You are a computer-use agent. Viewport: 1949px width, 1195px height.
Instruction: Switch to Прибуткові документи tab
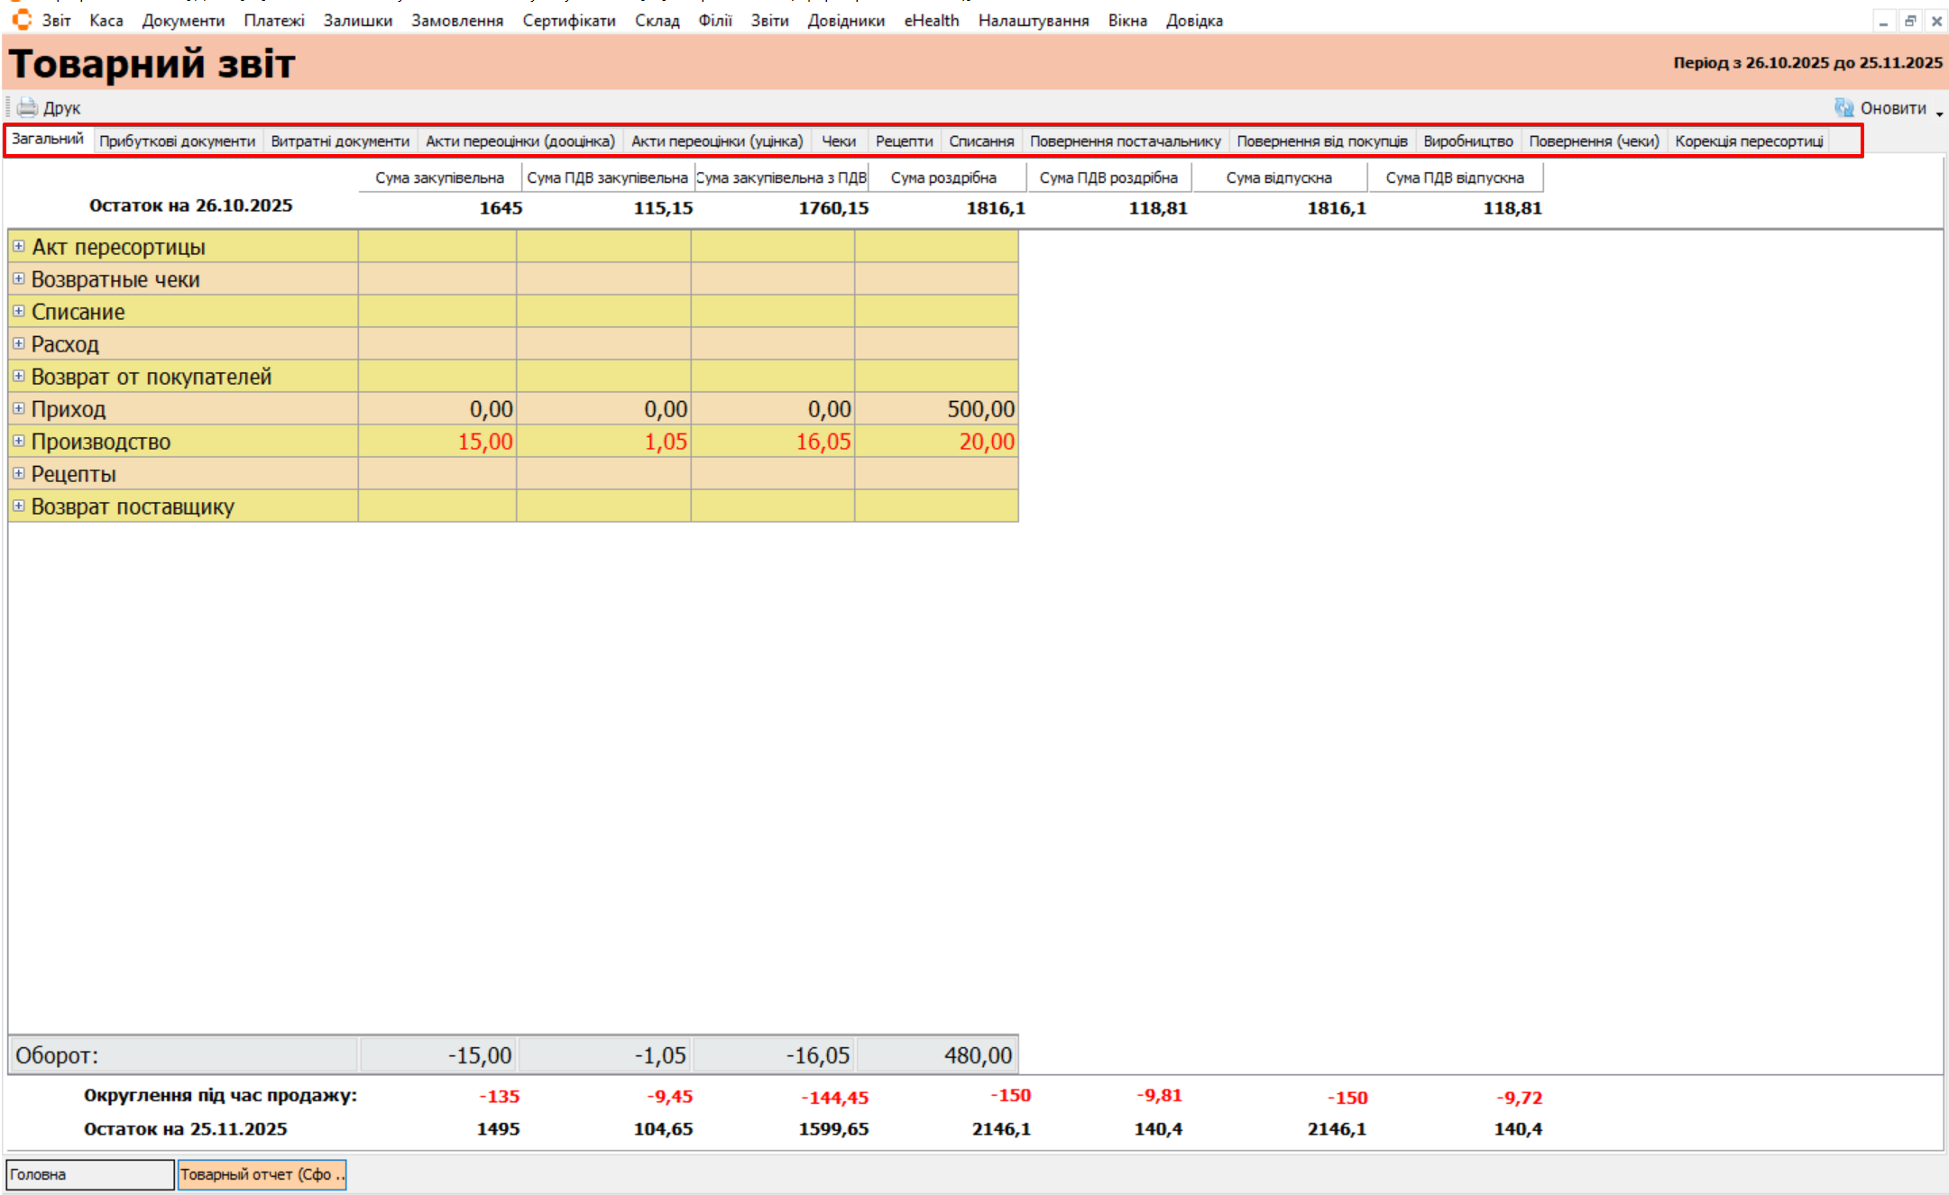pyautogui.click(x=177, y=141)
